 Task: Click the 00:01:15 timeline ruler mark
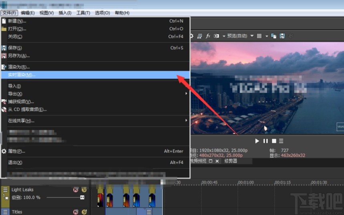pyautogui.click(x=283, y=183)
